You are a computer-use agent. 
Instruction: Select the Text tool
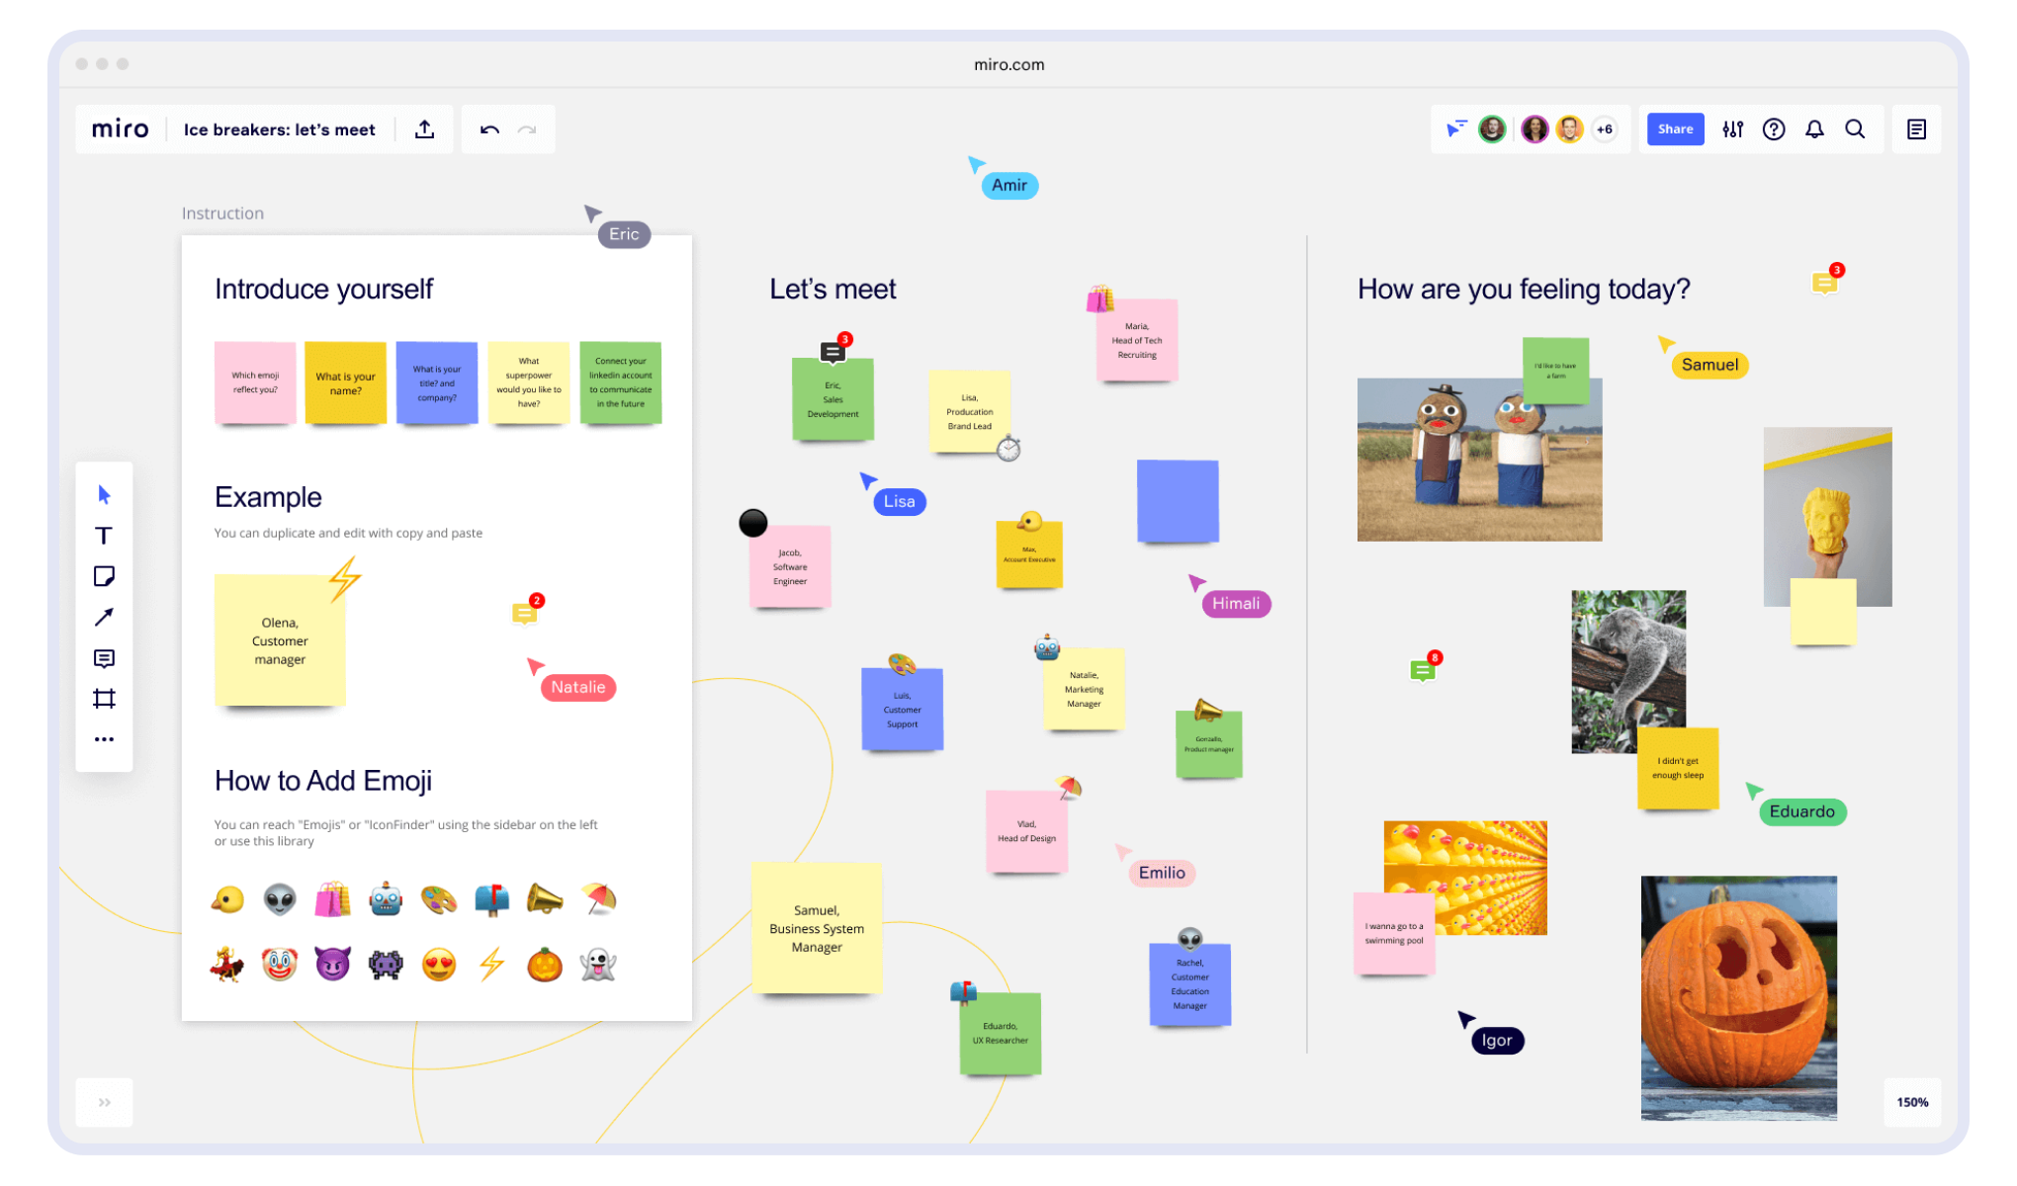click(104, 536)
